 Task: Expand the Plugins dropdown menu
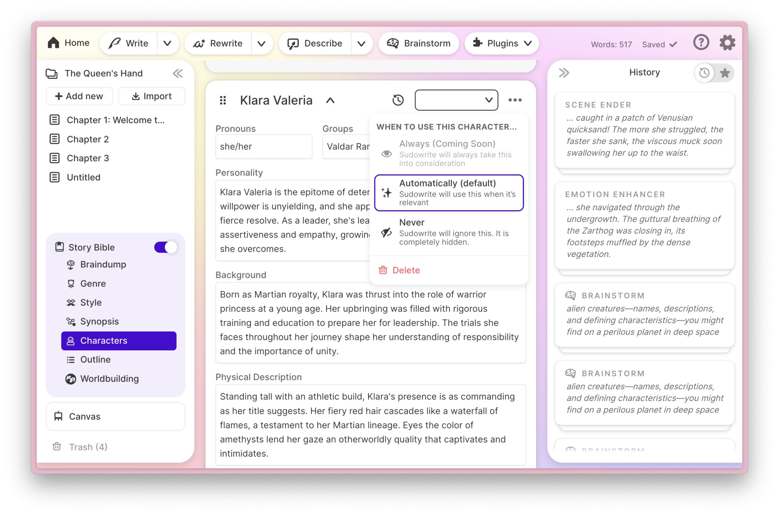pyautogui.click(x=502, y=43)
